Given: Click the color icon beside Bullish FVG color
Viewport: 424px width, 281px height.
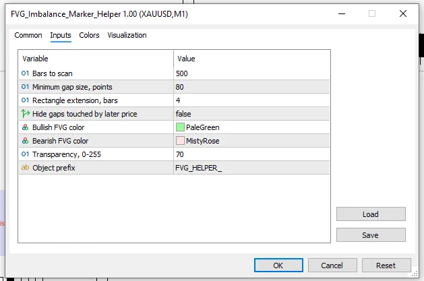Looking at the screenshot, I should pyautogui.click(x=25, y=127).
